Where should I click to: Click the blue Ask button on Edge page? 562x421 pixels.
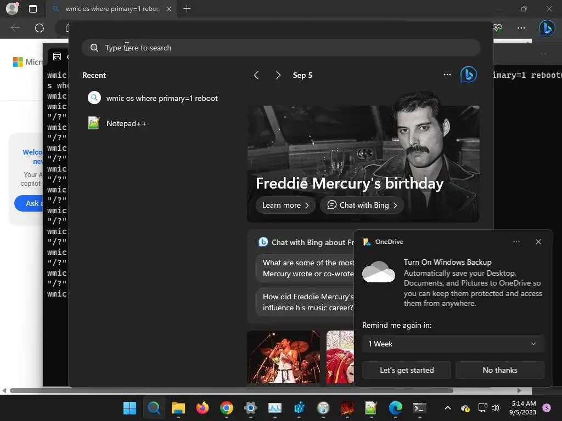29,203
